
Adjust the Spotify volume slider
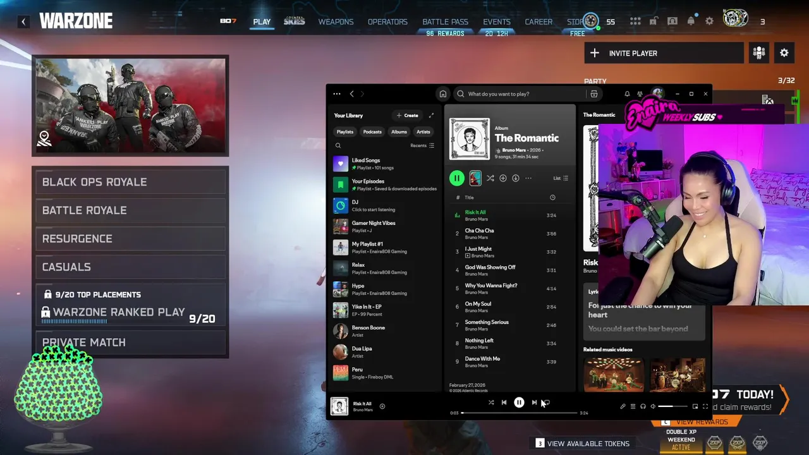coord(674,406)
